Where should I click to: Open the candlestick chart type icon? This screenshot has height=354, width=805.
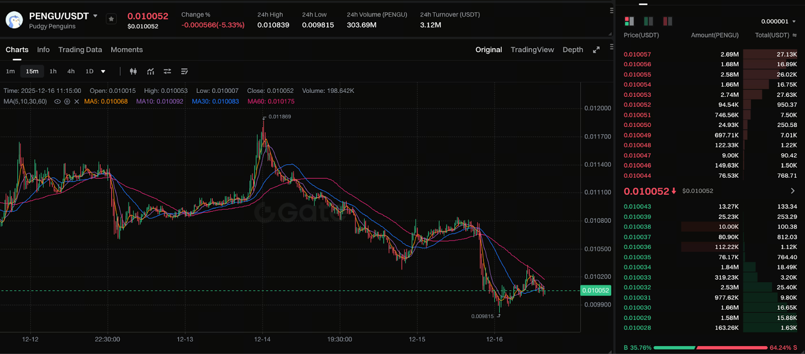coord(133,71)
